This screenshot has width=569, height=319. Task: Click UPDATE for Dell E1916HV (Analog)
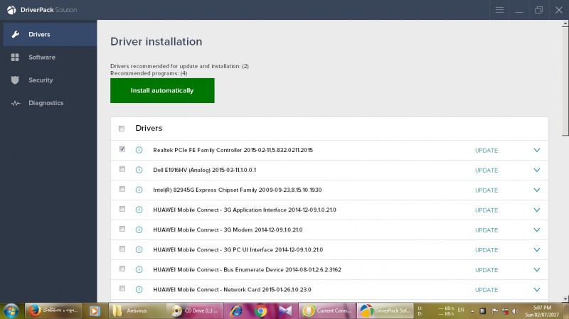click(x=486, y=171)
